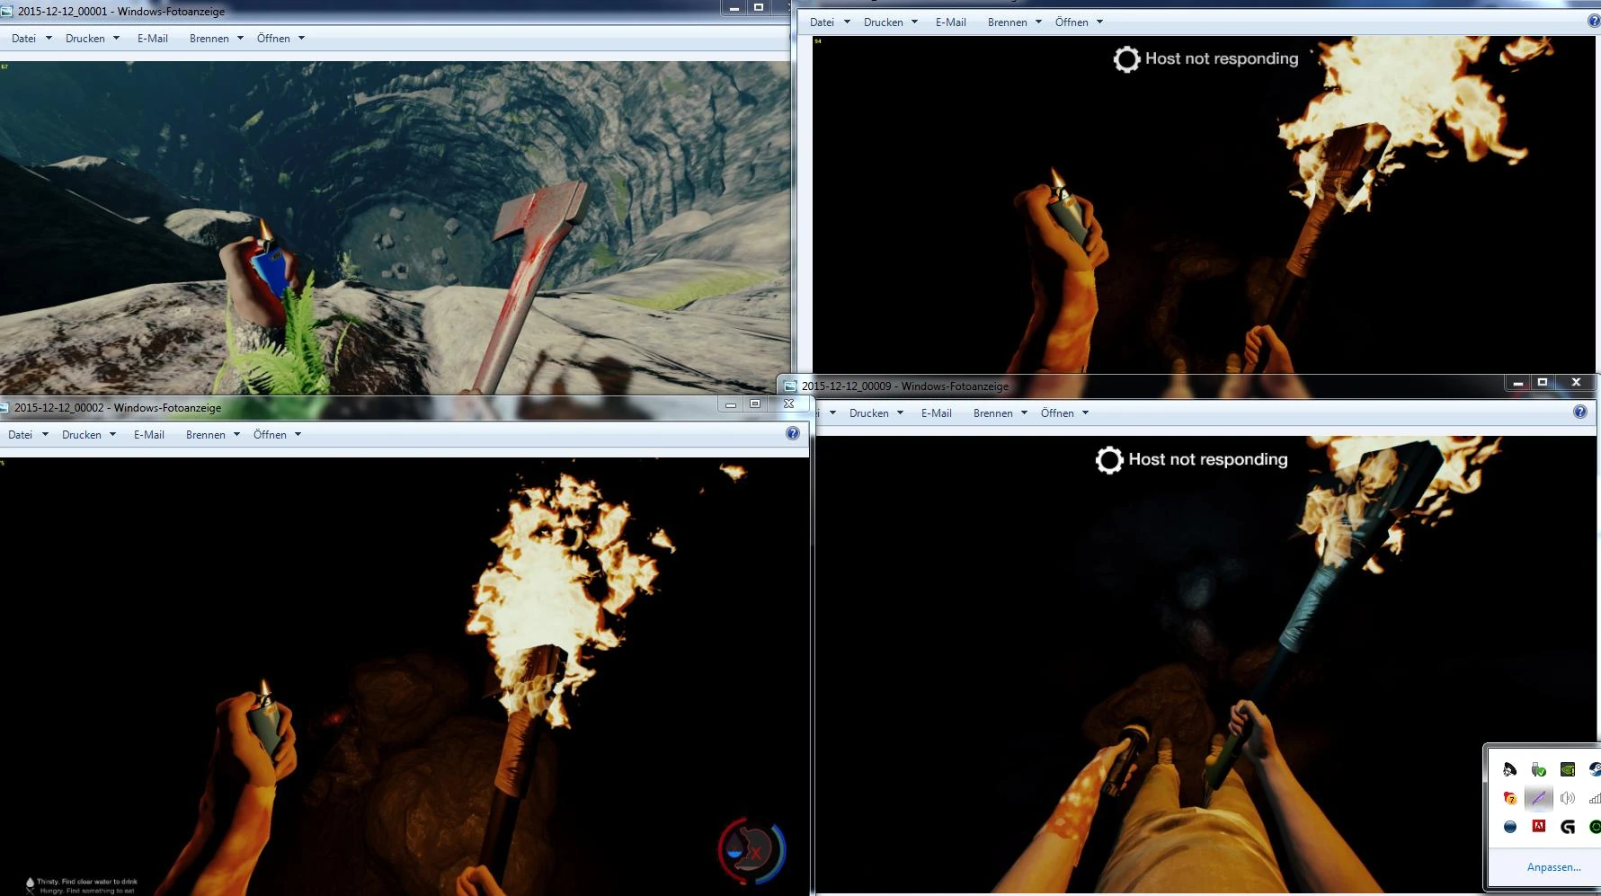Open help in the top-right photo window
Screen dimensions: 1601x896
[x=1595, y=22]
